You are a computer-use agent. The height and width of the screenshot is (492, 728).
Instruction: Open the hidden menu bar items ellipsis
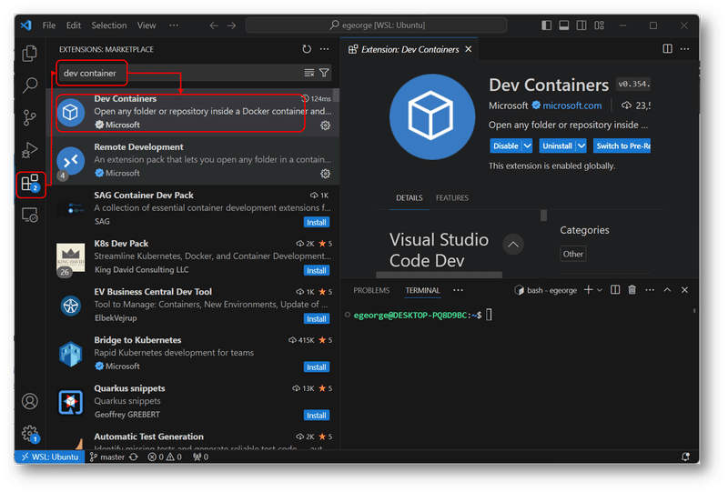(174, 25)
